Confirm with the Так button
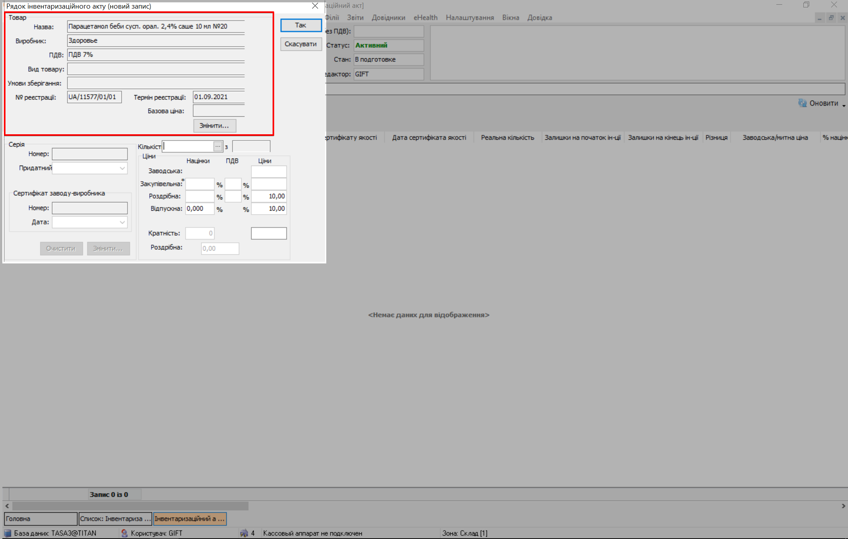The height and width of the screenshot is (539, 848). click(301, 25)
